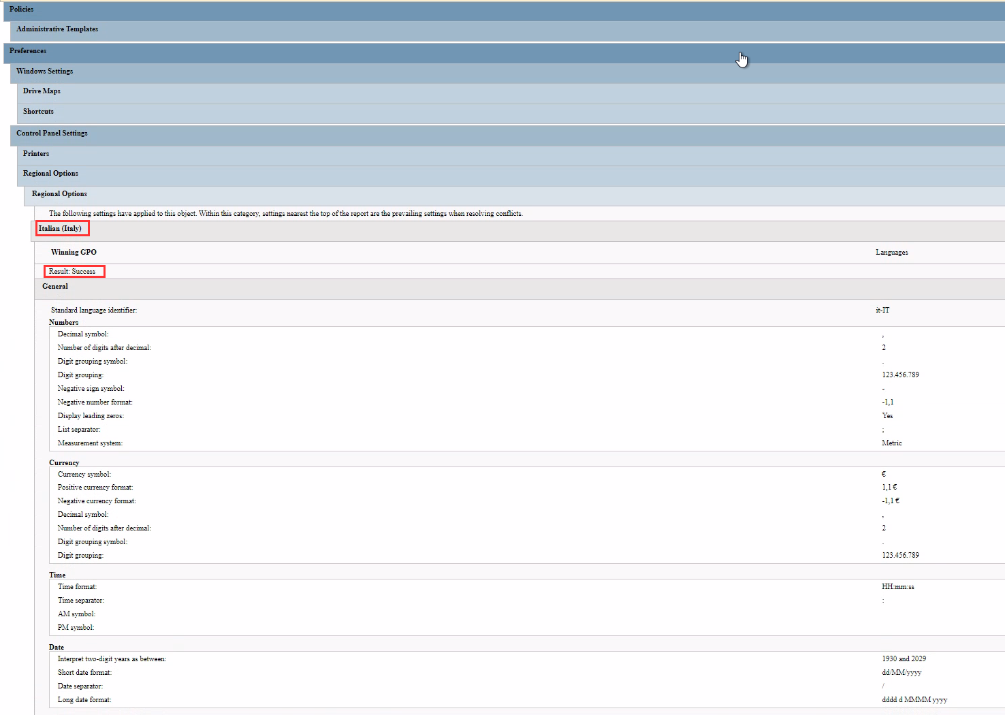Select the Negative sign symbol label
The image size is (1005, 715).
pos(91,389)
